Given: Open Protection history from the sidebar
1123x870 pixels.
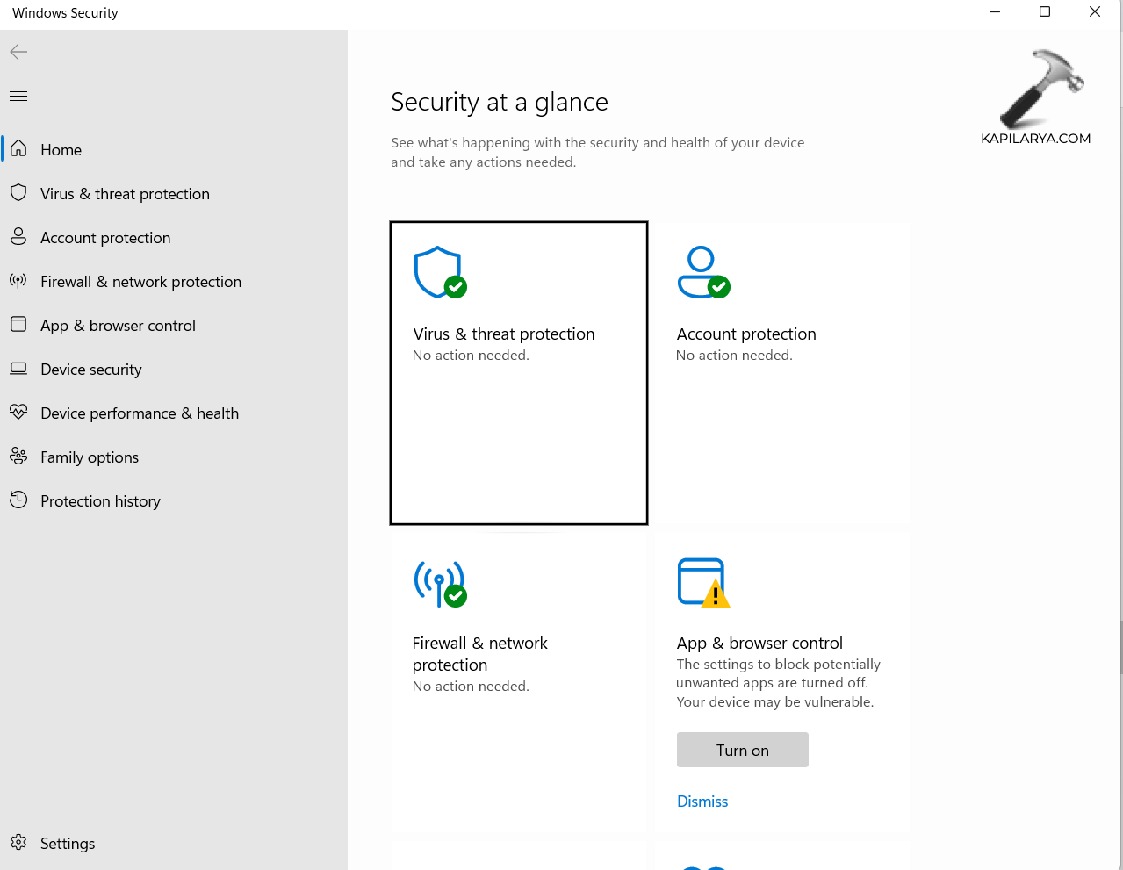Looking at the screenshot, I should coord(100,501).
